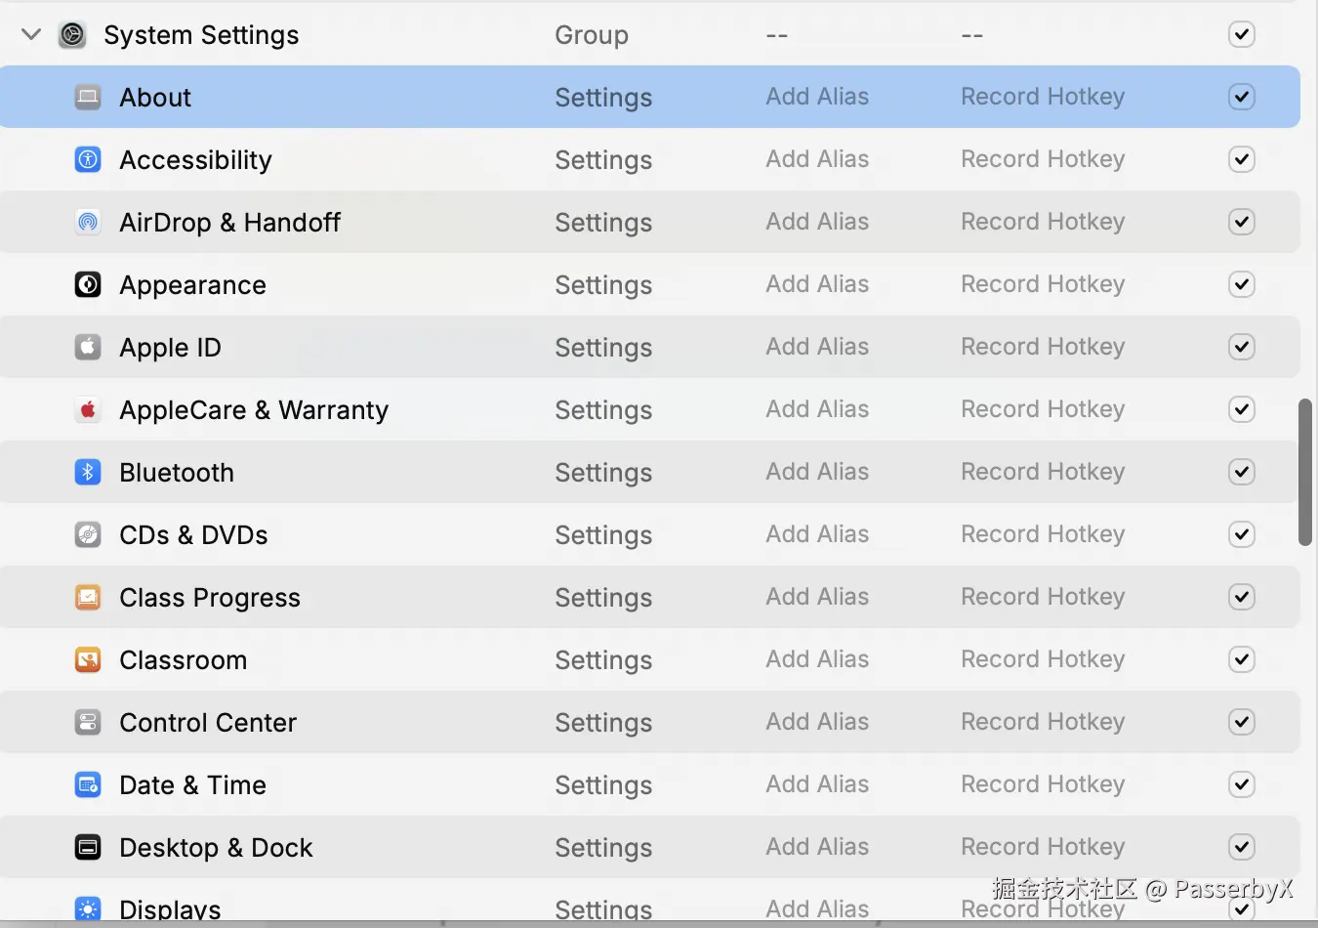This screenshot has width=1318, height=928.
Task: Click the AppleCare & Warranty red apple icon
Action: click(88, 409)
